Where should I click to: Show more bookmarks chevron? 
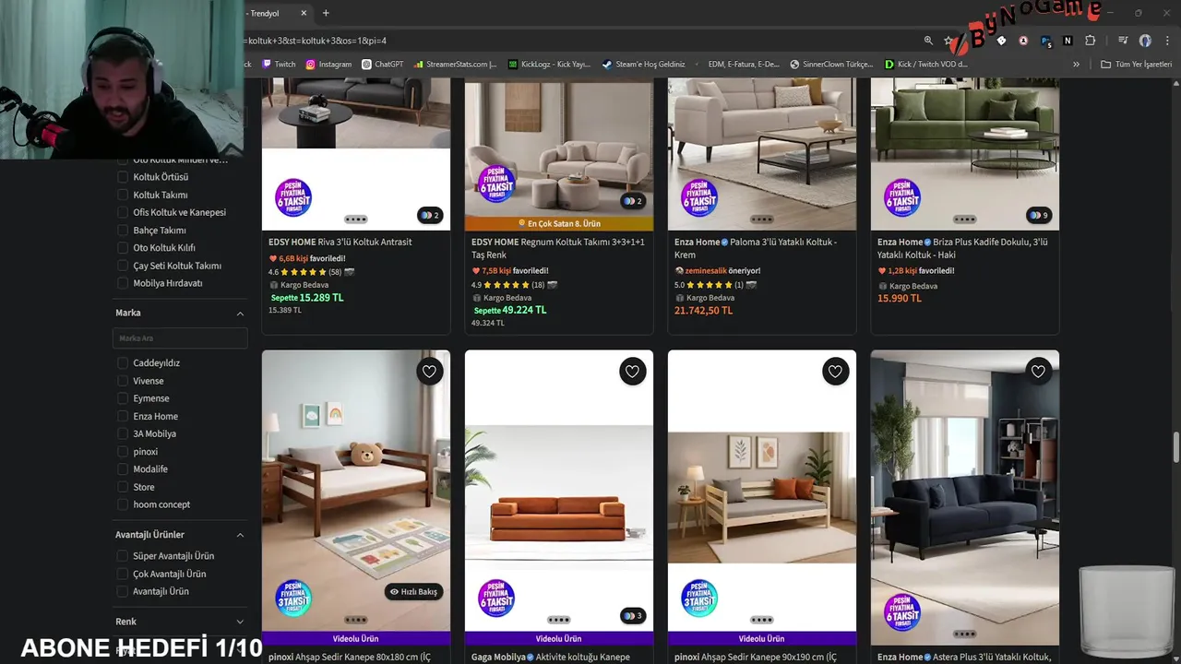click(1076, 65)
